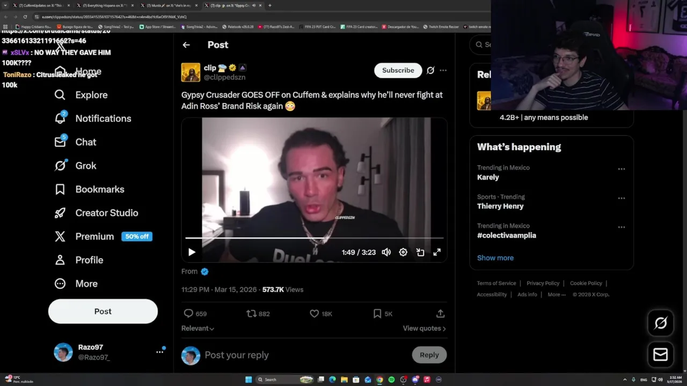Open the Thierry Henry trending topic
Viewport: 687px width, 386px height.
point(500,206)
